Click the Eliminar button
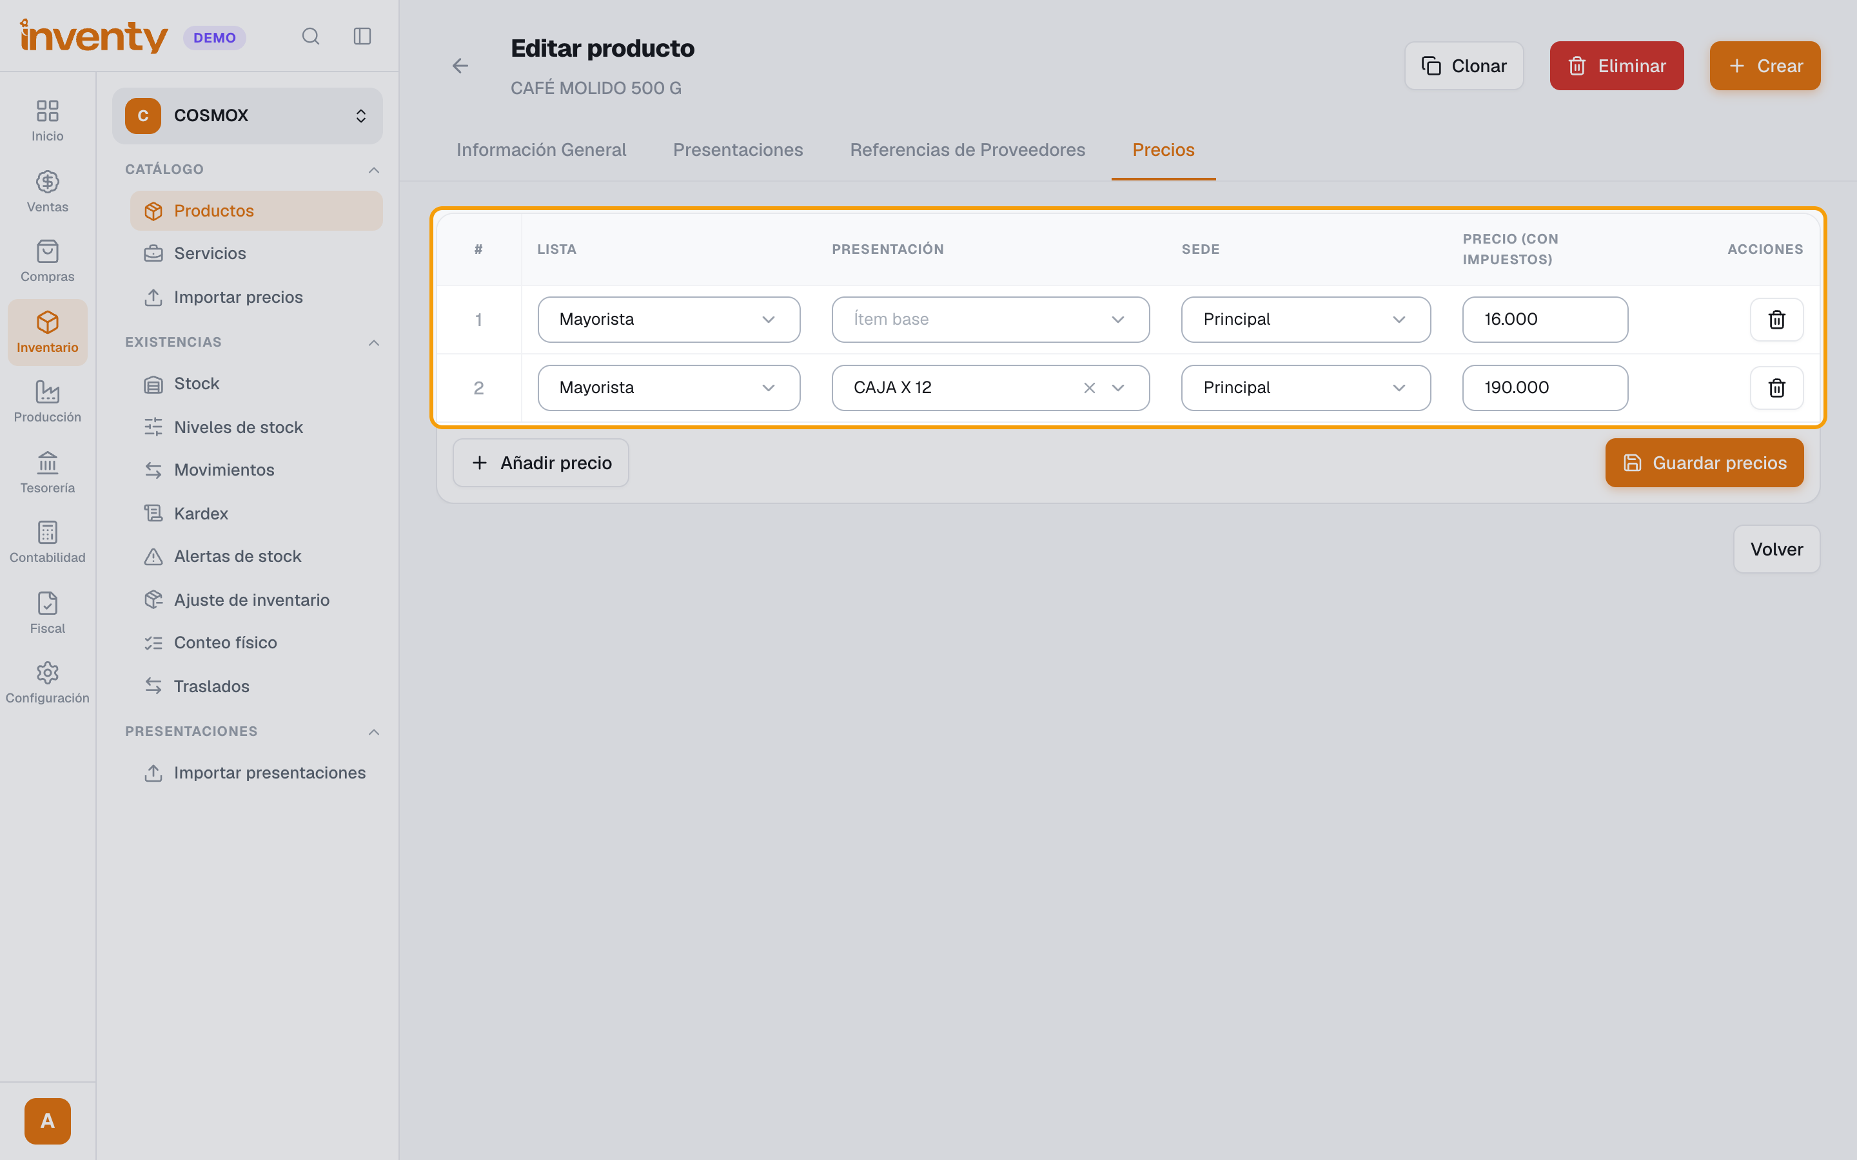 click(x=1616, y=66)
